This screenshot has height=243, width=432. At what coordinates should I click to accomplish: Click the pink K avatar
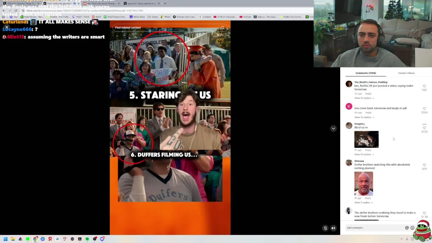[x=349, y=106]
